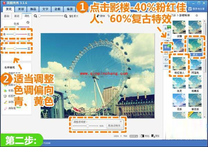Adjust the 调整透明度 opacity slider
Image resolution: width=208 pixels, height=147 pixels.
pyautogui.click(x=86, y=126)
